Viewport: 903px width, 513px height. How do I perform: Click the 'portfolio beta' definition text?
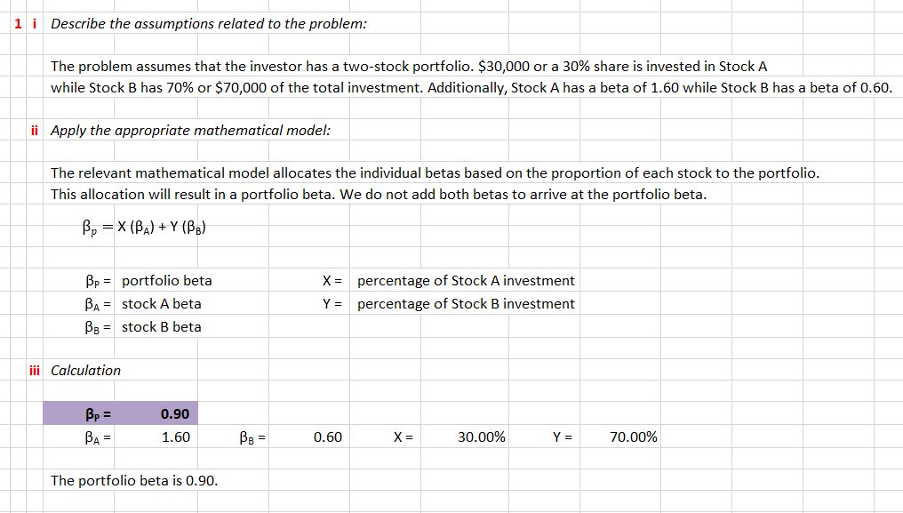click(x=167, y=280)
